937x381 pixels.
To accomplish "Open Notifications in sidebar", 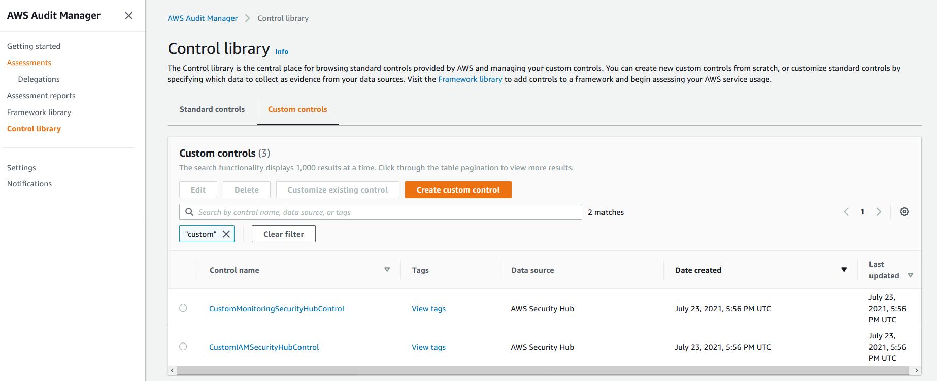I will pyautogui.click(x=29, y=184).
